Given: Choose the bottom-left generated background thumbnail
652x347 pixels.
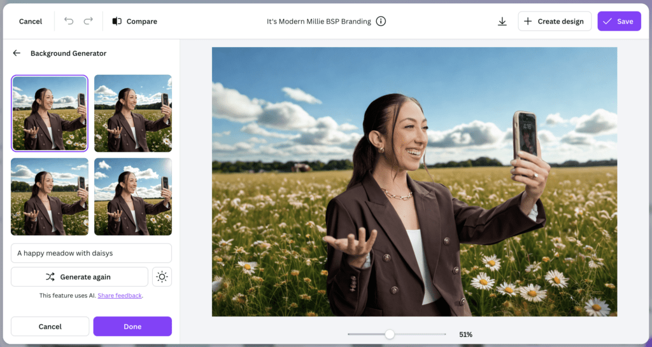Looking at the screenshot, I should pyautogui.click(x=50, y=196).
